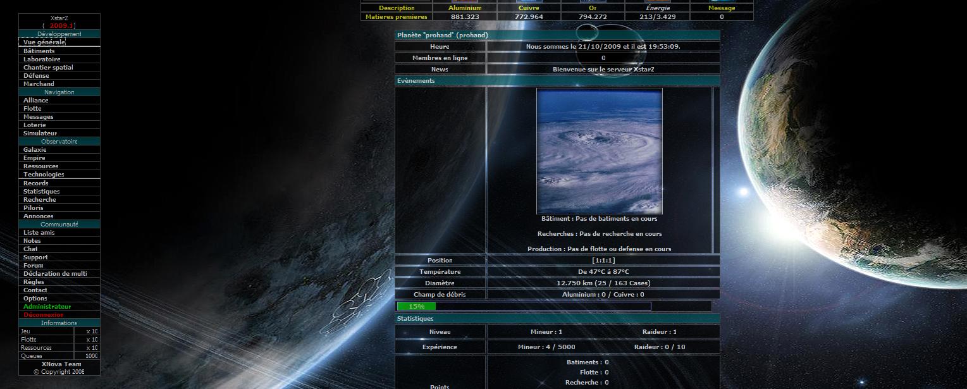Click the planet hurricane image
This screenshot has height=389, width=967.
pyautogui.click(x=600, y=151)
